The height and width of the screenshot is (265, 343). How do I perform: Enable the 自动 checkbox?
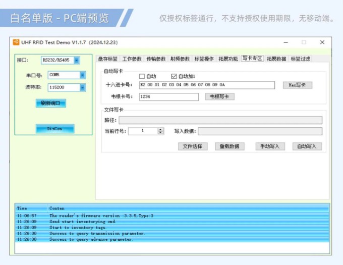point(142,76)
